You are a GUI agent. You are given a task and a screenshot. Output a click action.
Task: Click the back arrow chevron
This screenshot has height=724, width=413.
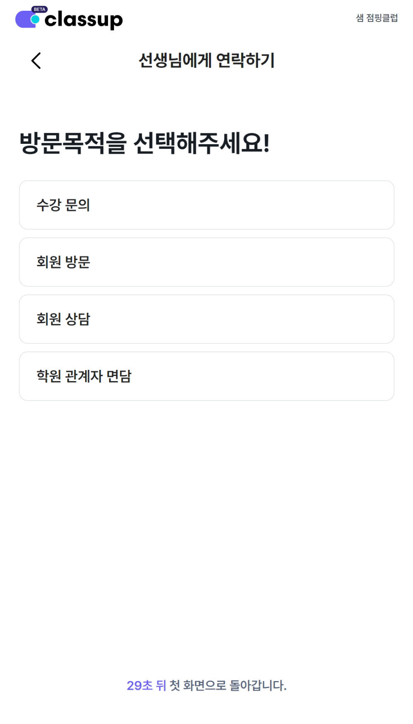pos(36,61)
